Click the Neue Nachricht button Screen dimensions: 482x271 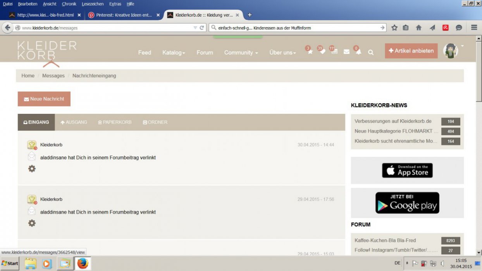click(44, 99)
